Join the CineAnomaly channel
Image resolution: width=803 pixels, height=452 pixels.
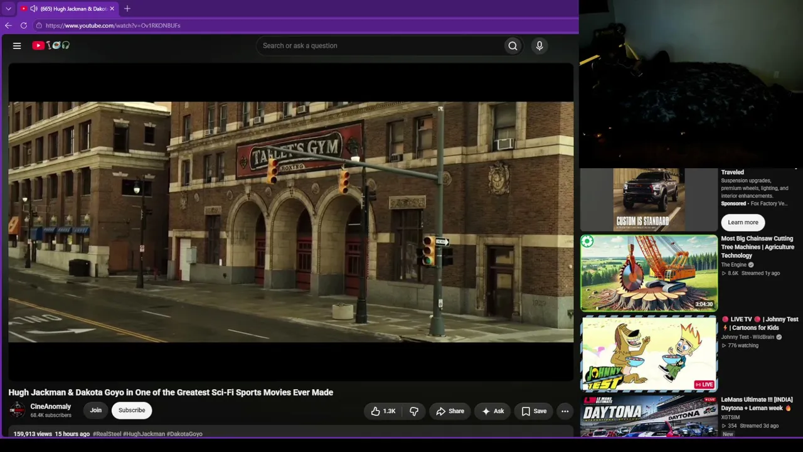click(x=95, y=411)
